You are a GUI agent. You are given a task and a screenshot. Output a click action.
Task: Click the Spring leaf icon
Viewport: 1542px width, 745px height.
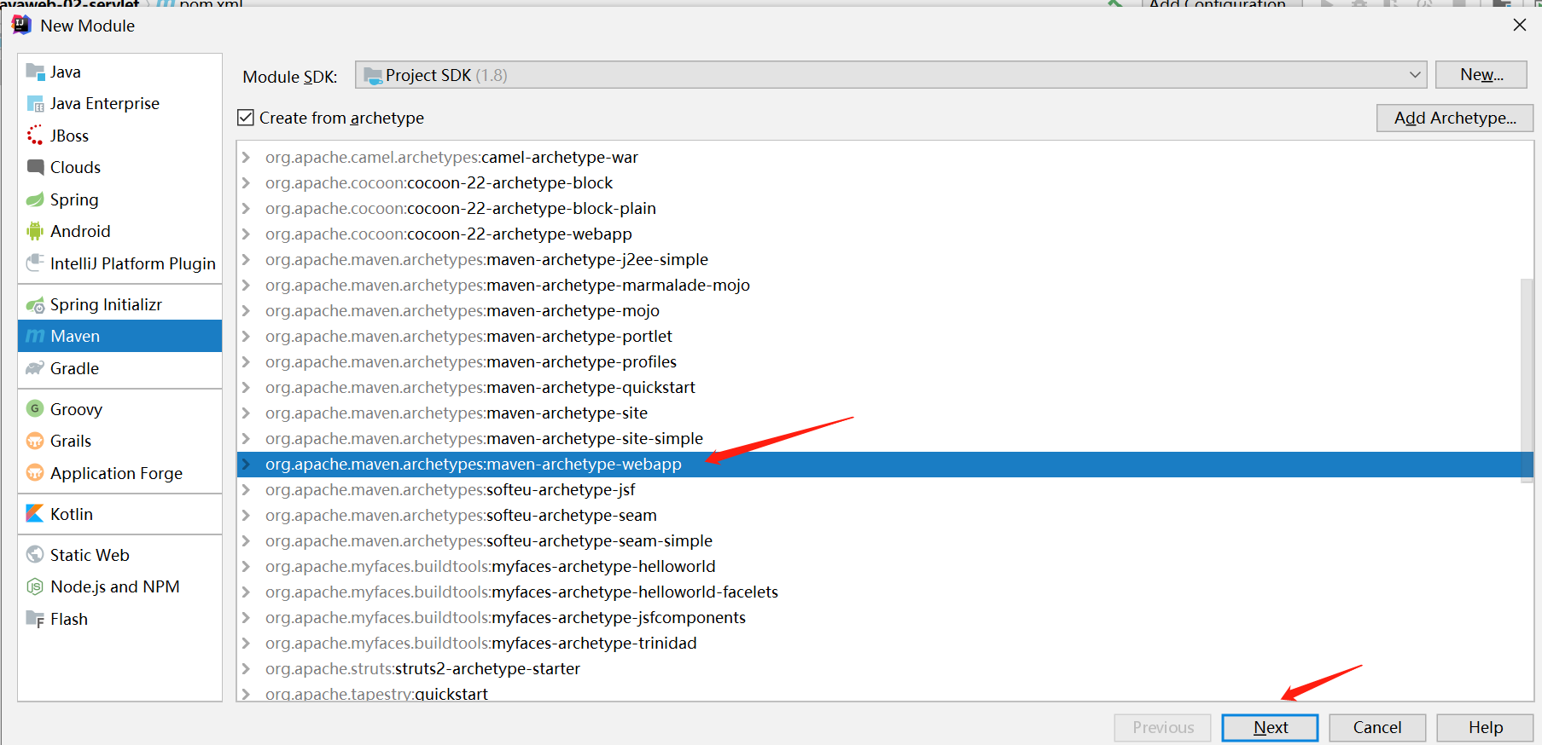[35, 199]
